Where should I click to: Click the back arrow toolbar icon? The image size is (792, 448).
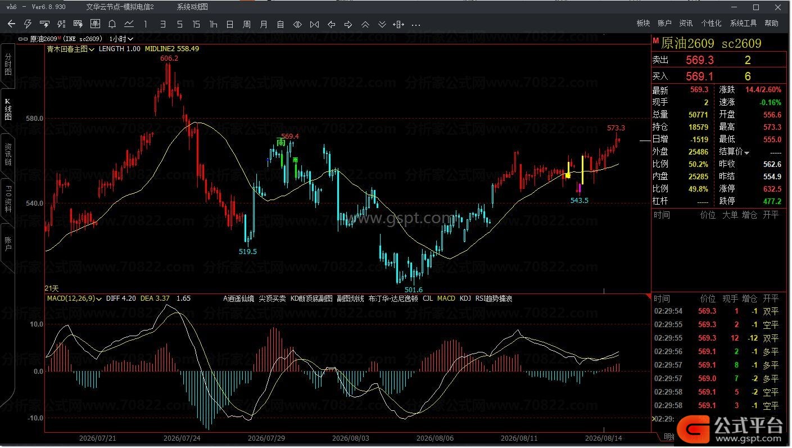click(11, 24)
